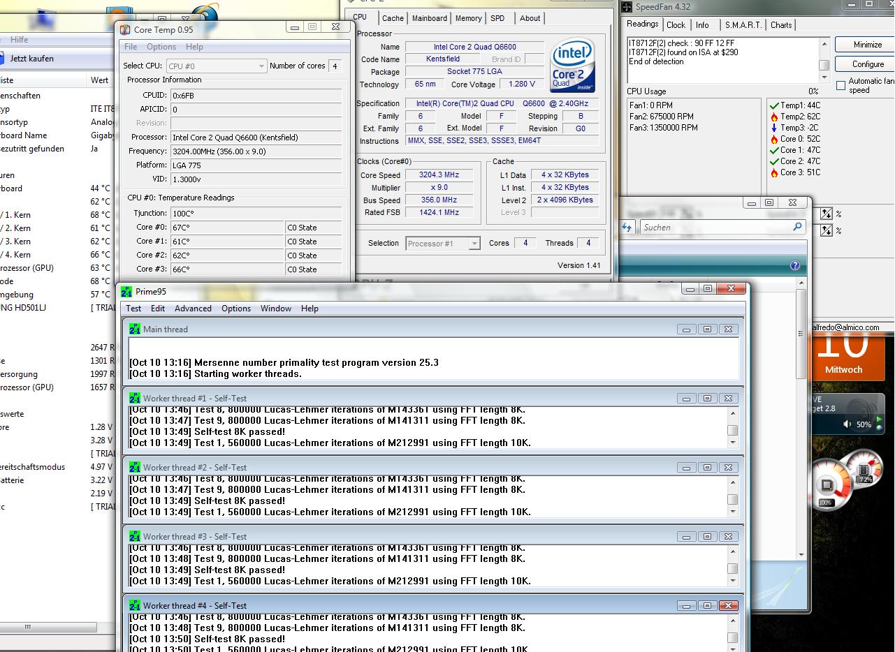The image size is (895, 652).
Task: Open the Select CPU dropdown in Core Temp
Action: [216, 66]
